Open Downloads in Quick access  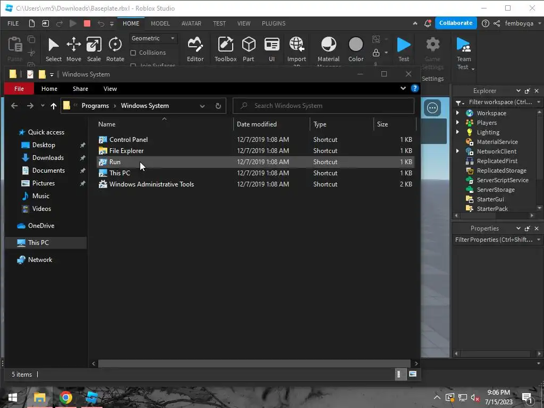(x=48, y=157)
